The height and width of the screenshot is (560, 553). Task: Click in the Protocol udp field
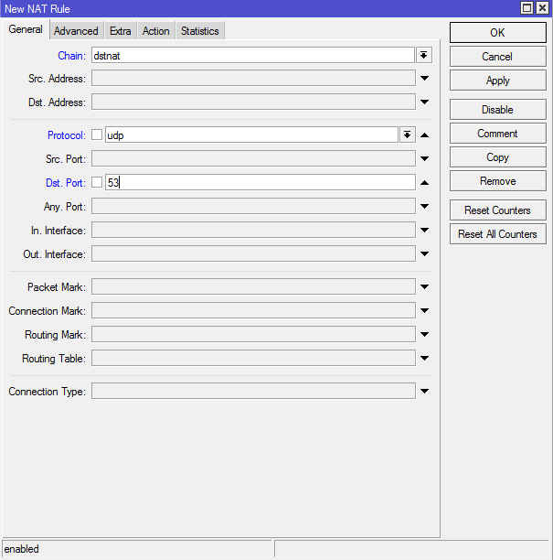251,135
